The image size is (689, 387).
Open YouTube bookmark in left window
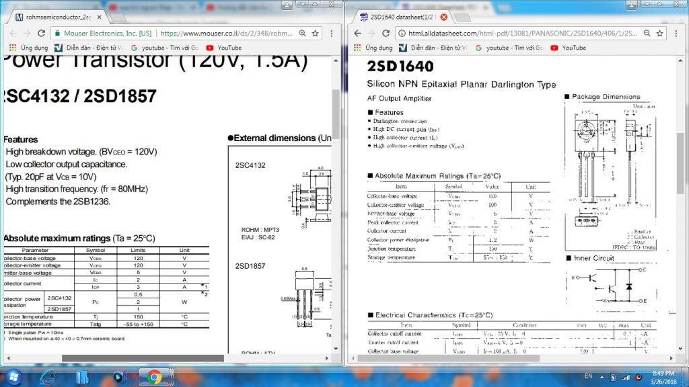[224, 48]
